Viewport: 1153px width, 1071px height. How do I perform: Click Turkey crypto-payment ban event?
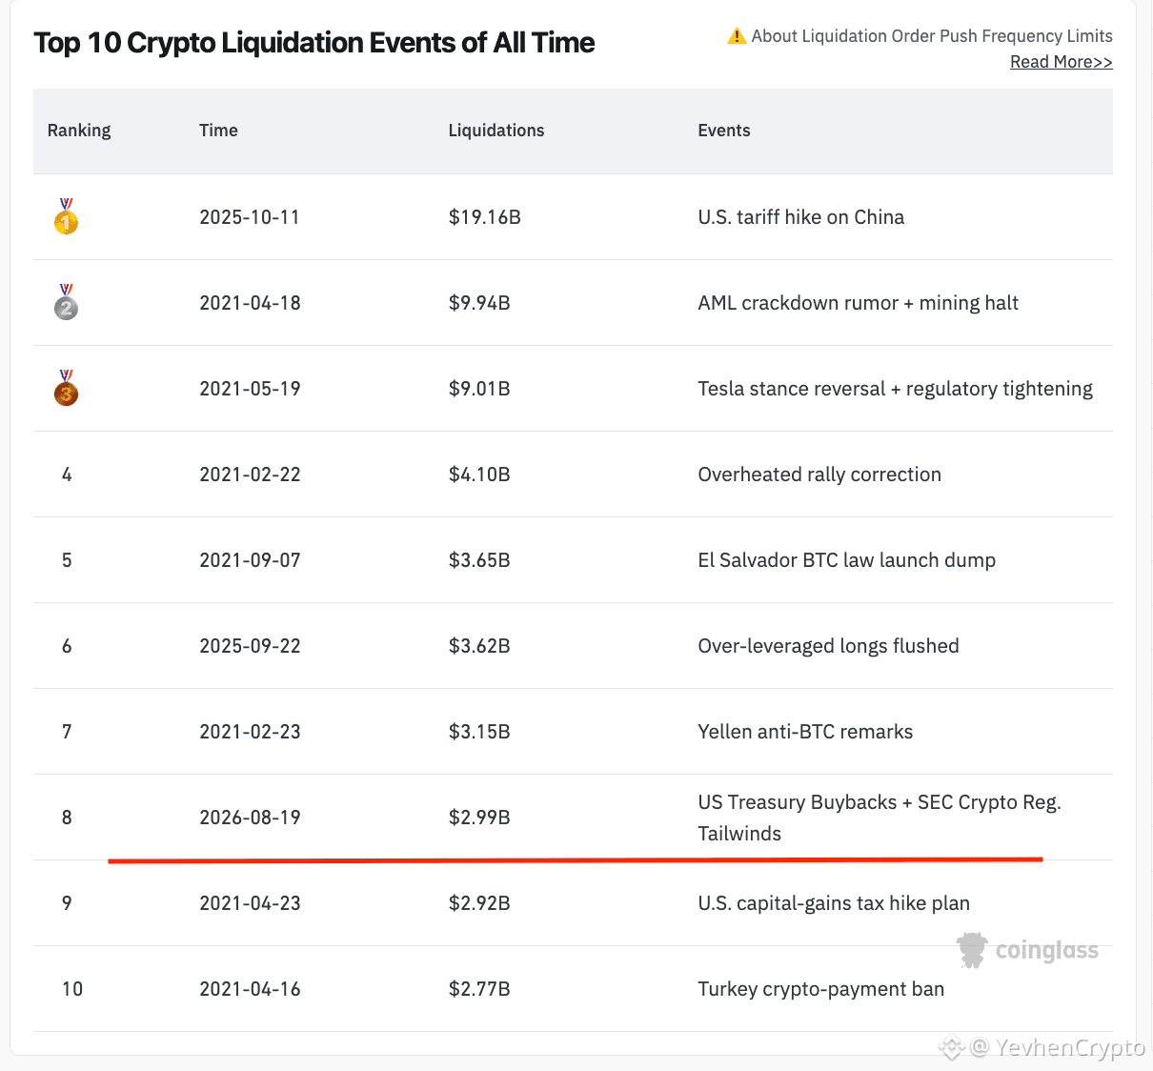821,989
